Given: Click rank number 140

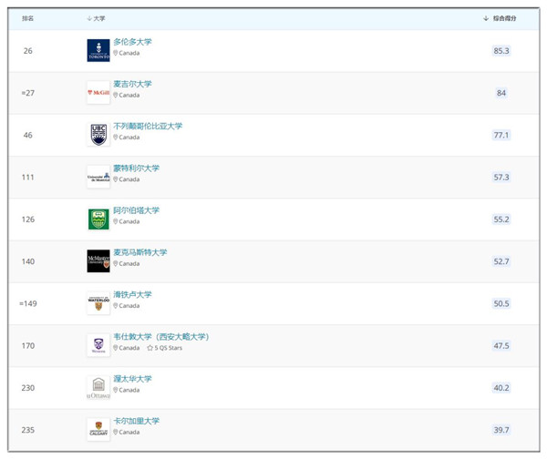Looking at the screenshot, I should 28,261.
